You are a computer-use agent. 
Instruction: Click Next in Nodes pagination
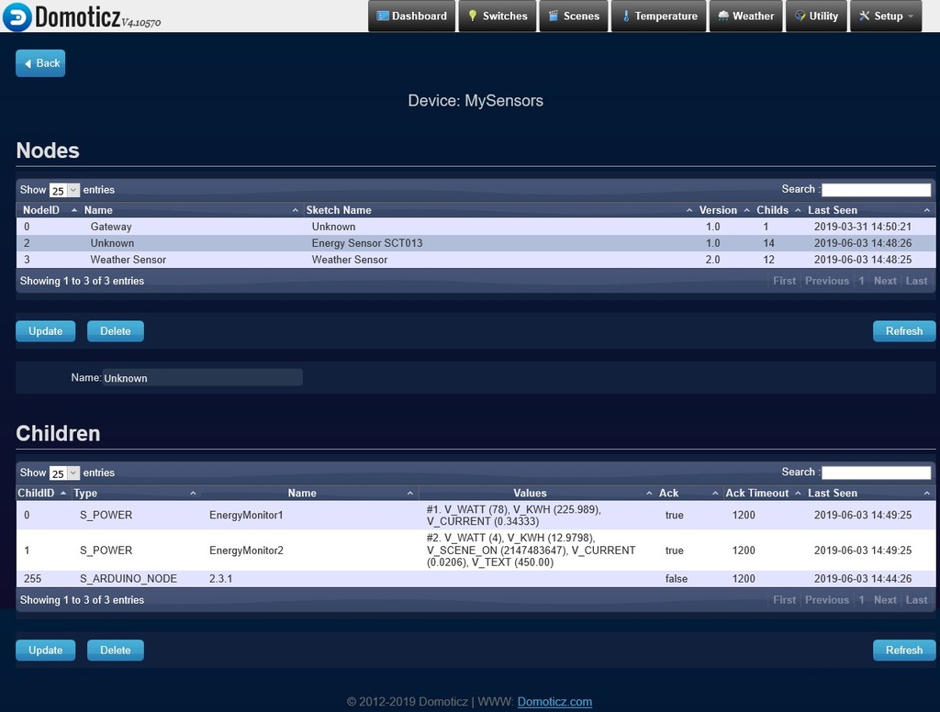885,281
